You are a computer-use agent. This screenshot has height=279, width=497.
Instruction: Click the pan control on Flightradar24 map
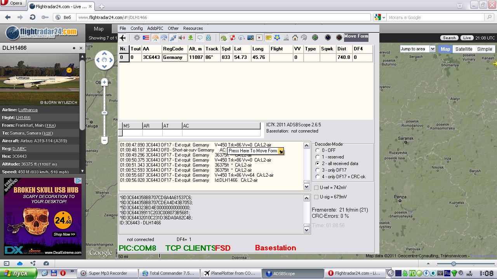[x=104, y=60]
